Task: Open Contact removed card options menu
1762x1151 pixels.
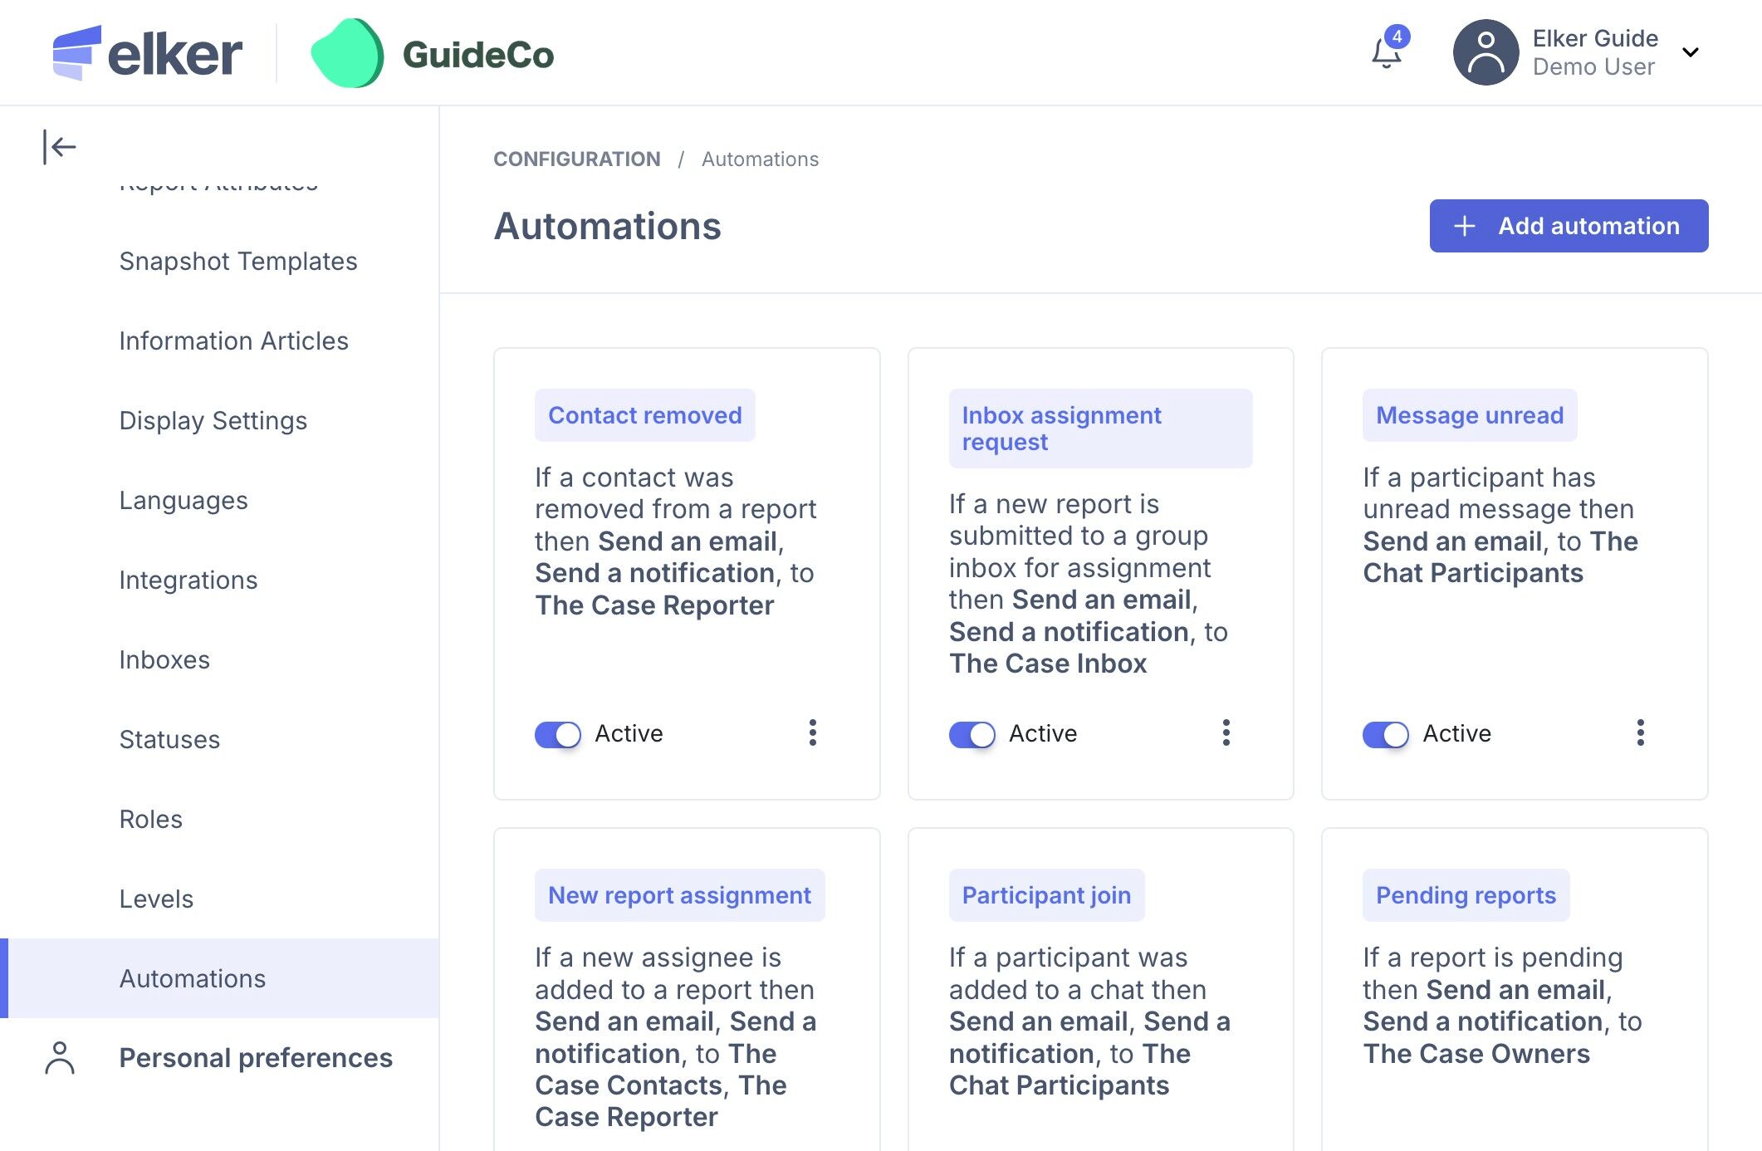Action: 812,732
